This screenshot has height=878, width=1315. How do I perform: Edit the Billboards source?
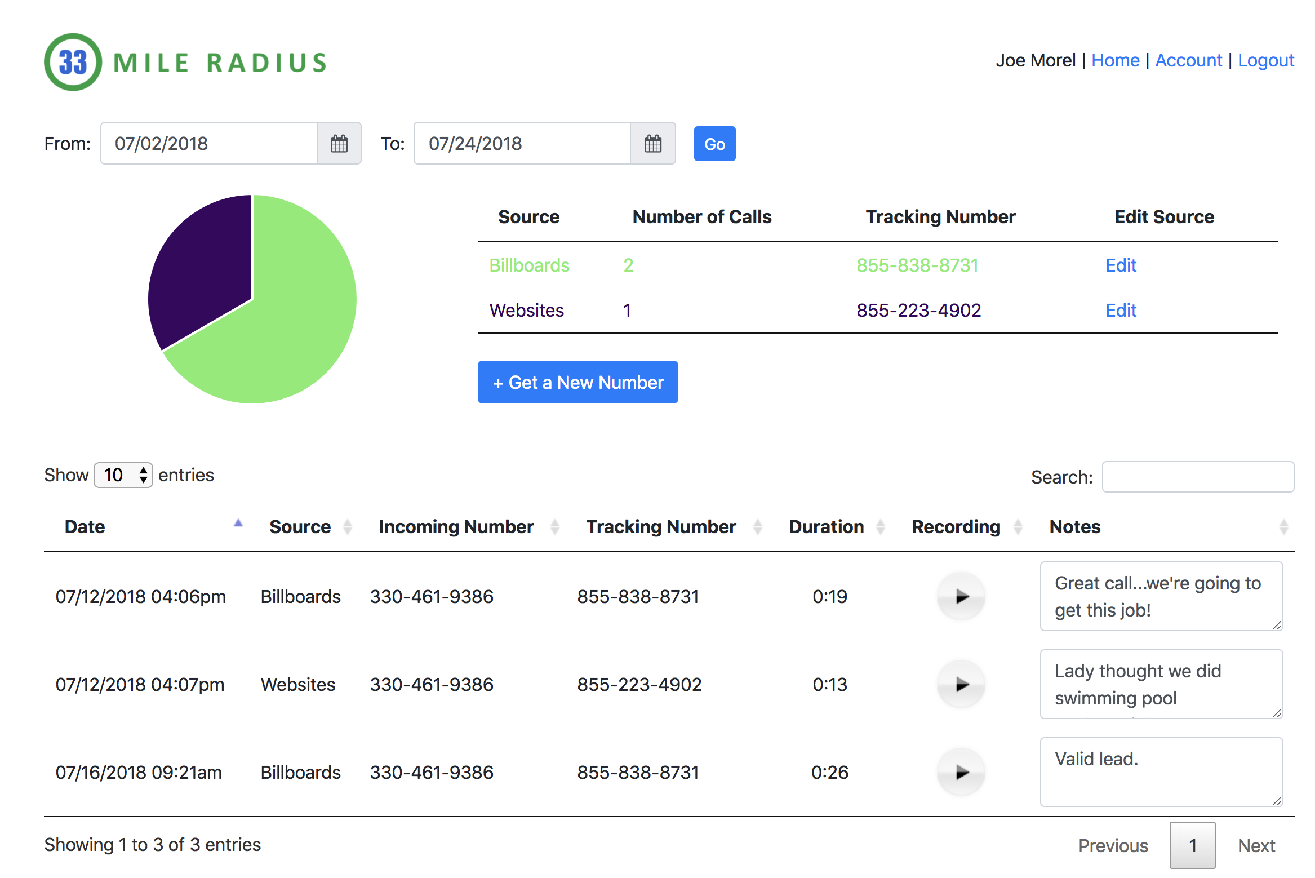pos(1121,265)
